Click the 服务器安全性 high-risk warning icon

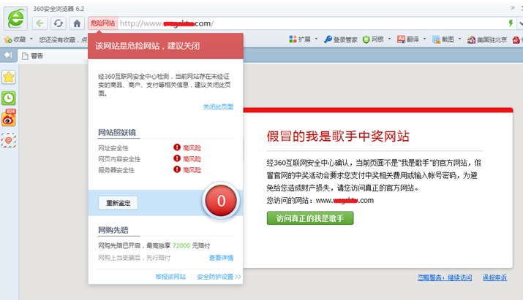click(x=177, y=169)
